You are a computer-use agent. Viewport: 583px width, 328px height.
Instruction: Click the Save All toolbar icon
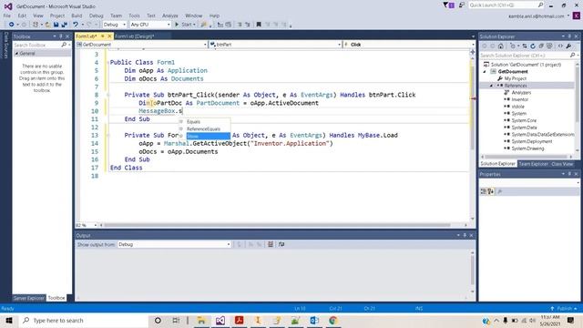tap(64, 25)
